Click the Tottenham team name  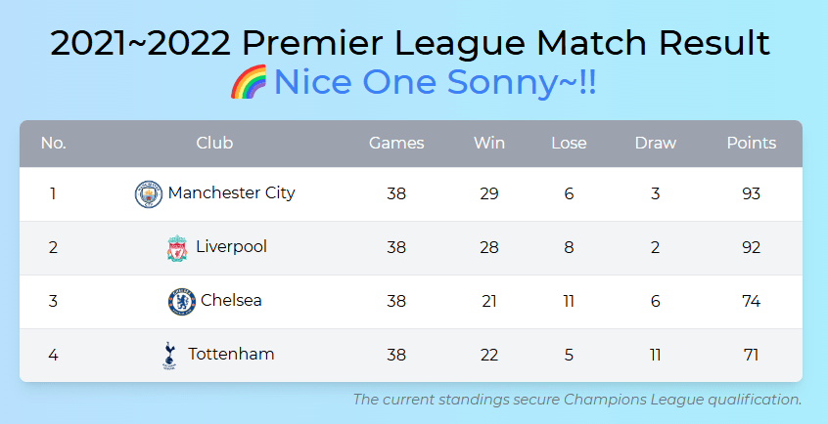(231, 354)
